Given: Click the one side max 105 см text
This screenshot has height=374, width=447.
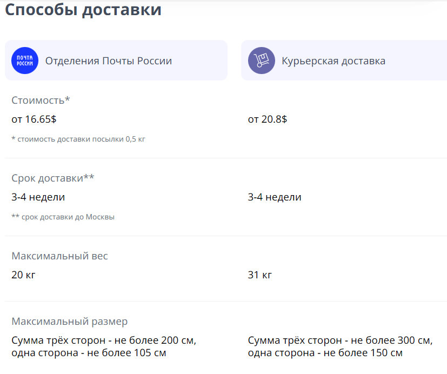Looking at the screenshot, I should coord(89,353).
